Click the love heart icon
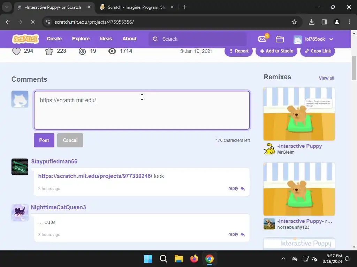The width and height of the screenshot is (357, 267). point(16,51)
